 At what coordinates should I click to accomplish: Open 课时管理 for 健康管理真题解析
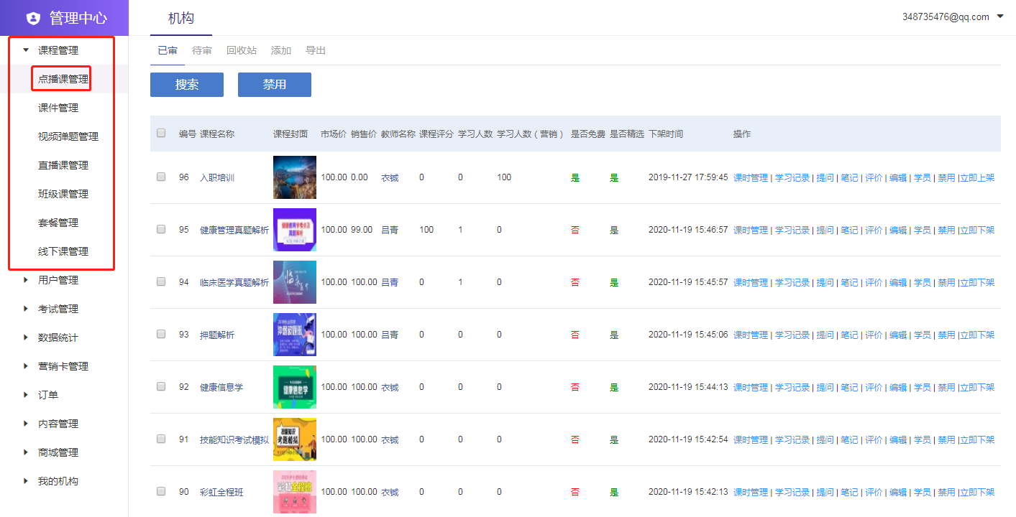(x=751, y=230)
